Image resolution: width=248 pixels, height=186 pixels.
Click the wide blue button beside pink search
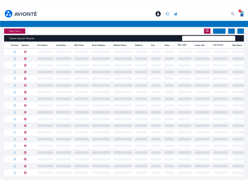pos(219,31)
